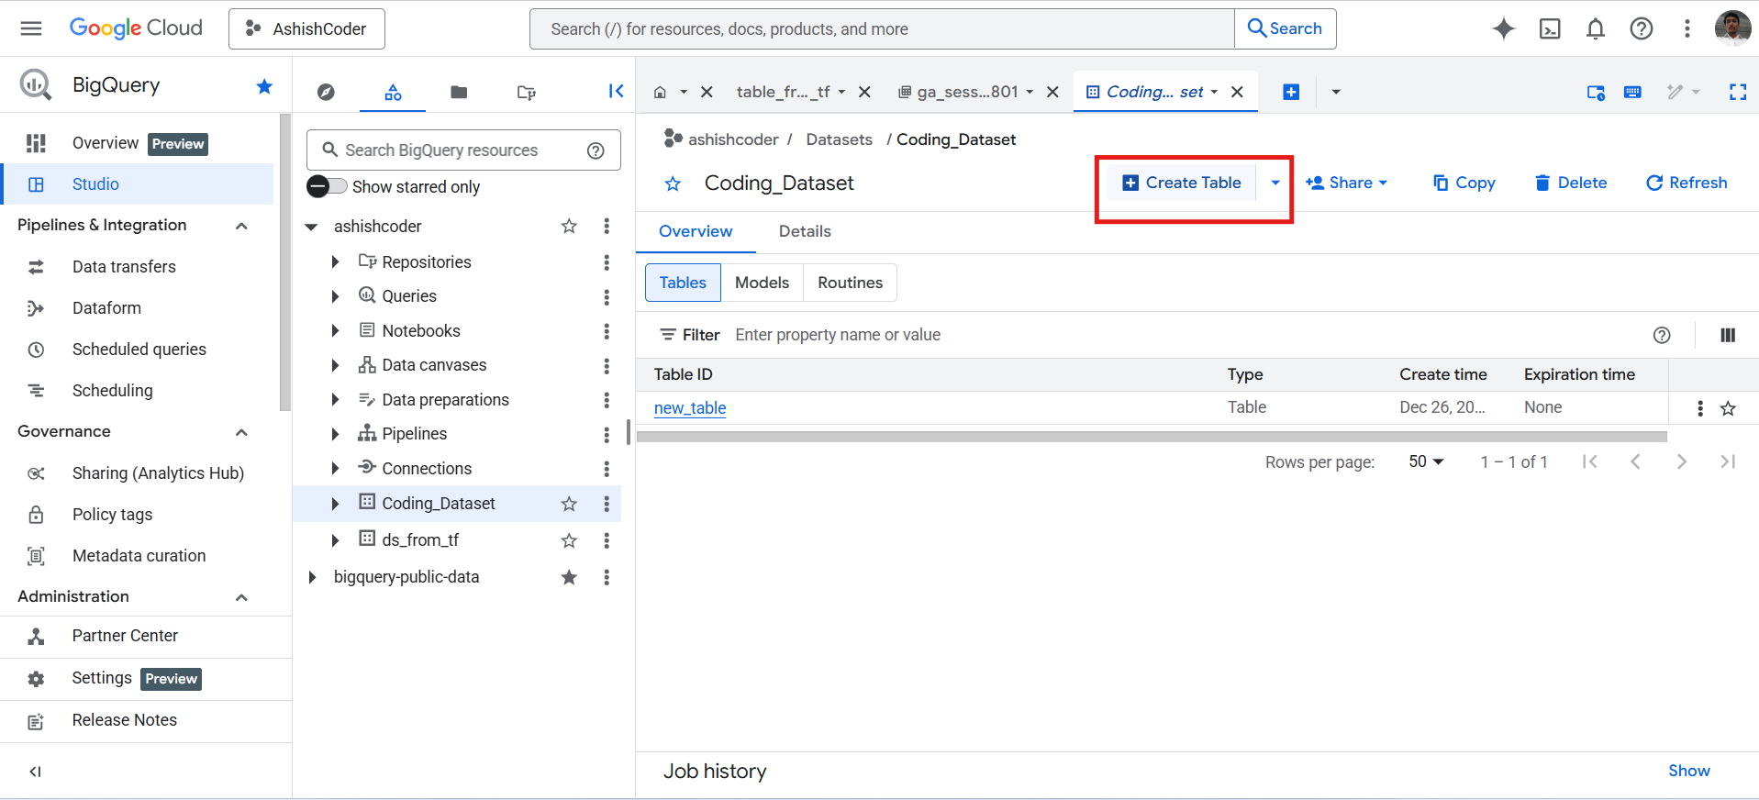Viewport: 1759px width, 800px height.
Task: Add a new tab with plus icon
Action: (x=1291, y=92)
